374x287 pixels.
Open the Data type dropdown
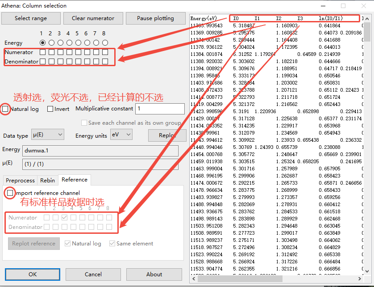coord(48,135)
